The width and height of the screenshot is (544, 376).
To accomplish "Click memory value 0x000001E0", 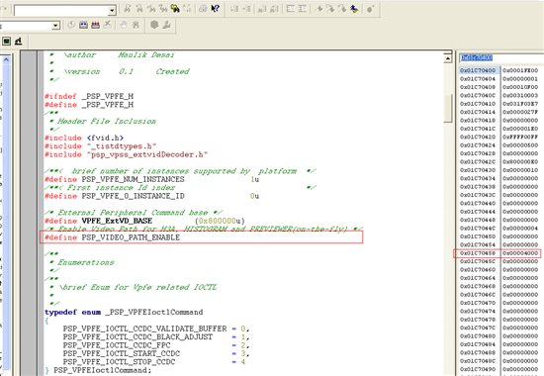I will pyautogui.click(x=520, y=129).
